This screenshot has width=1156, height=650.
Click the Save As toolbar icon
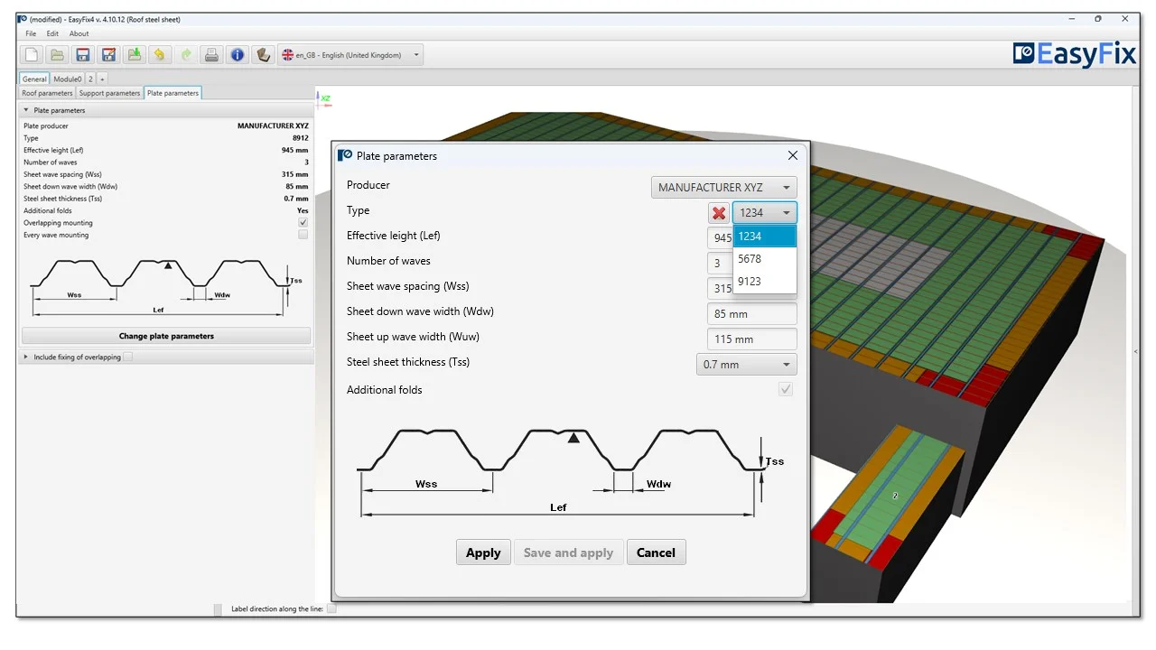pyautogui.click(x=108, y=55)
